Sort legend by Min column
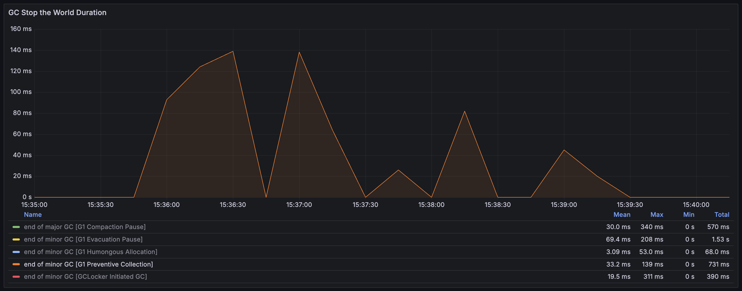 (689, 214)
